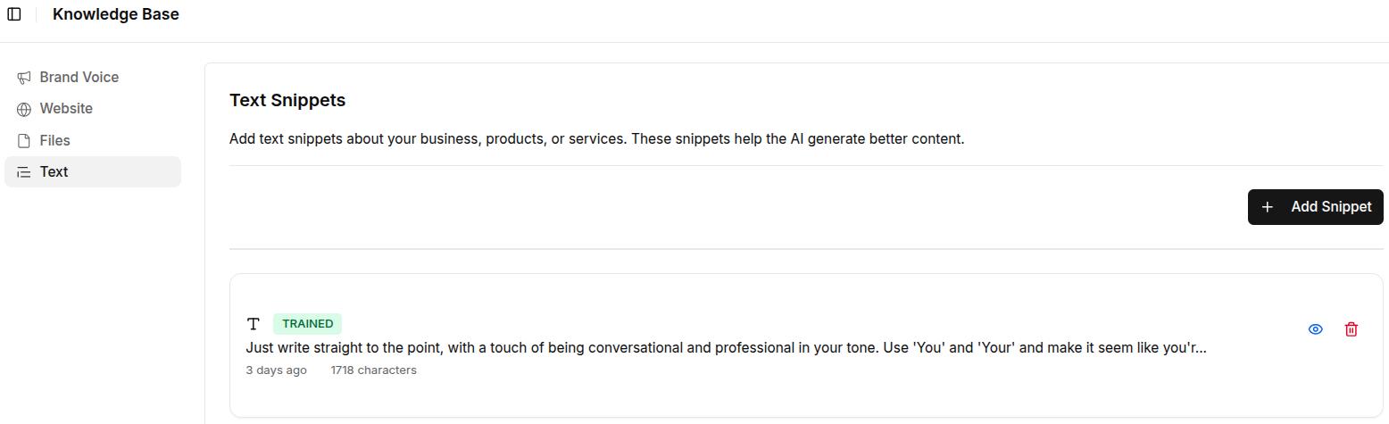Go to the Website section

coord(66,109)
